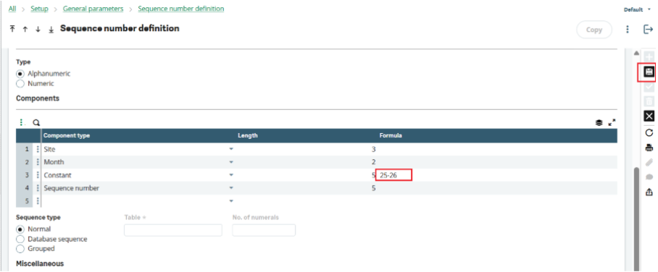This screenshot has height=272, width=658.
Task: Click the Sequence number definition breadcrumb link
Action: [181, 9]
